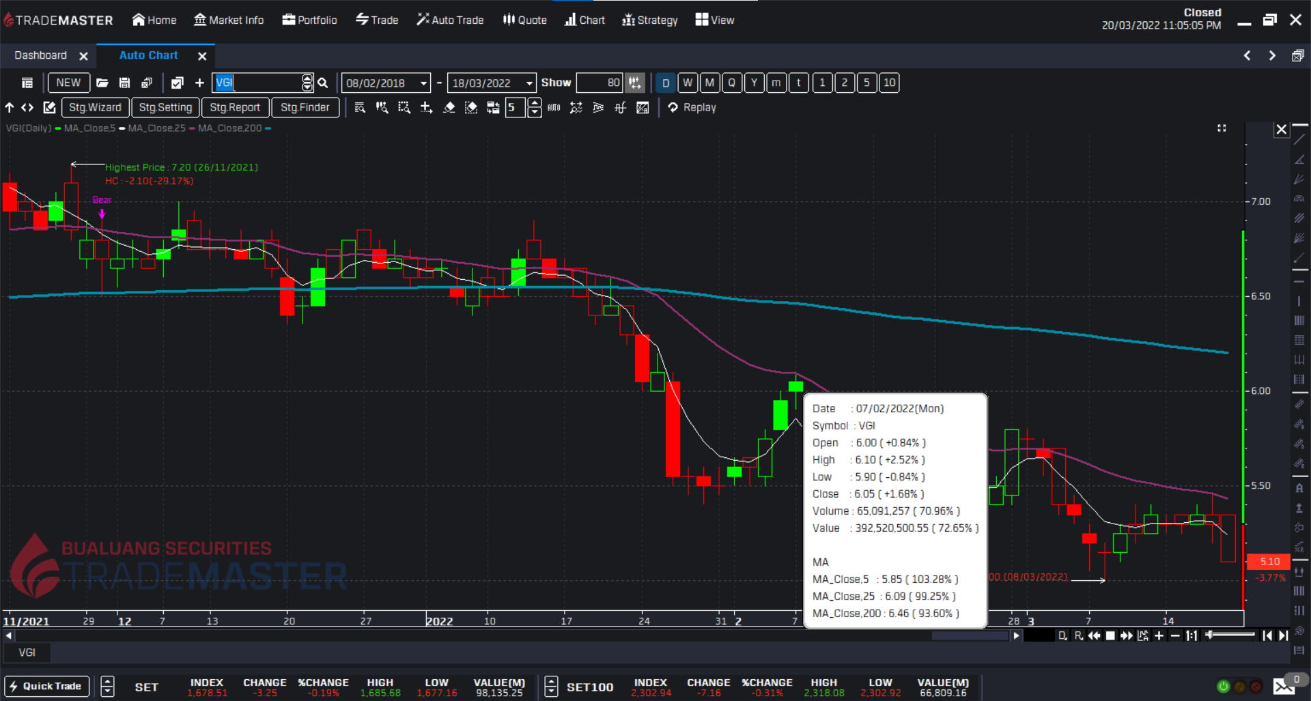The height and width of the screenshot is (701, 1311).
Task: Select Monthly (M) timeframe
Action: tap(709, 83)
